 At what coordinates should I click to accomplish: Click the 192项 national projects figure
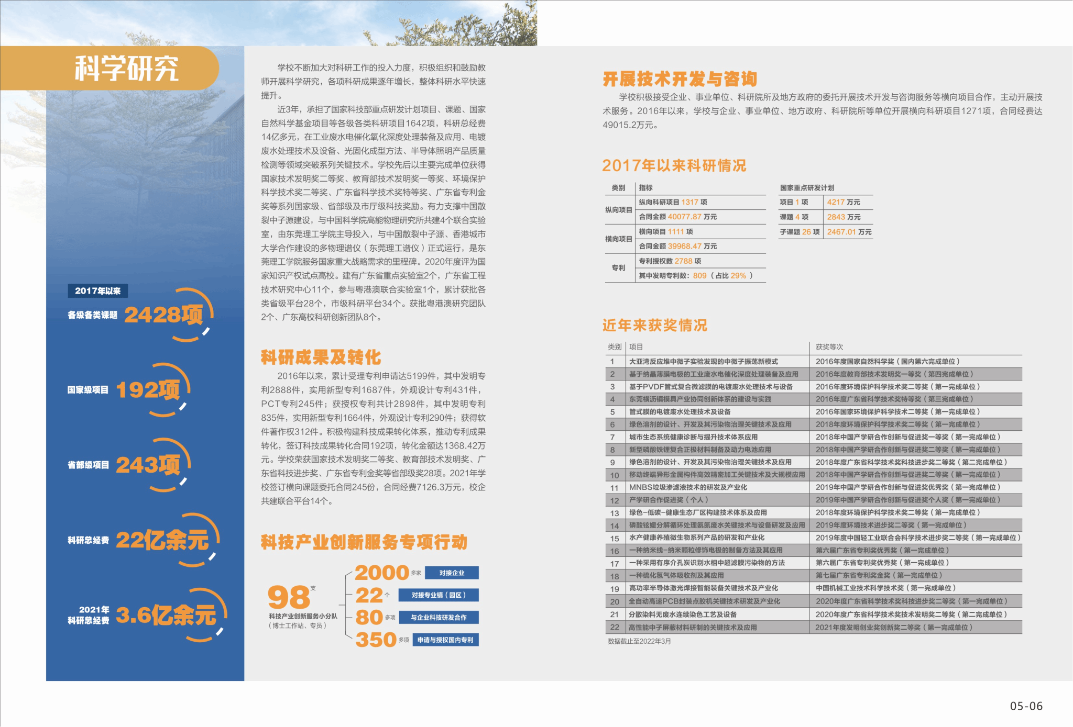tap(148, 390)
